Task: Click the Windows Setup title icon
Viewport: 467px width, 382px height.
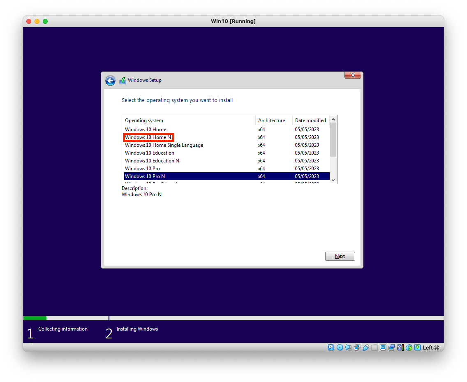Action: [x=123, y=81]
